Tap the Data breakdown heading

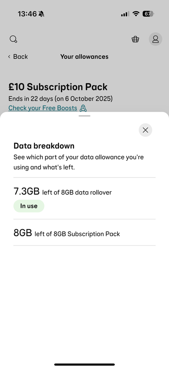click(44, 146)
